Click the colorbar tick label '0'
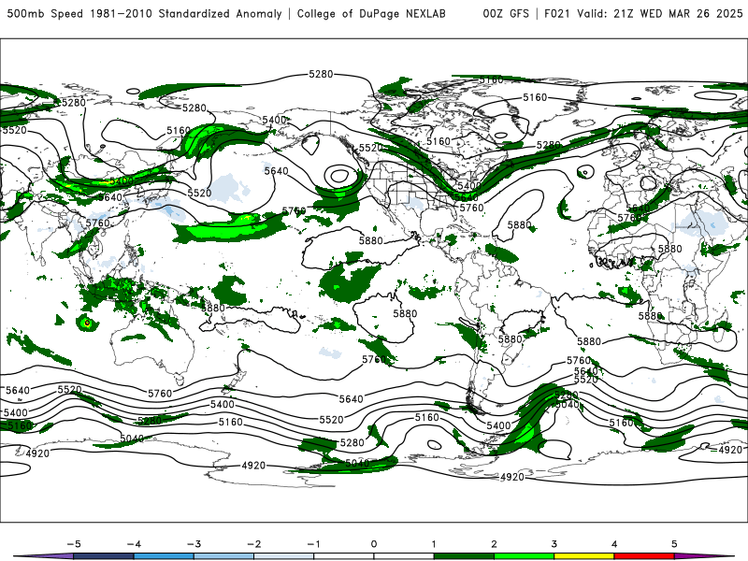This screenshot has width=748, height=561. pos(374,544)
